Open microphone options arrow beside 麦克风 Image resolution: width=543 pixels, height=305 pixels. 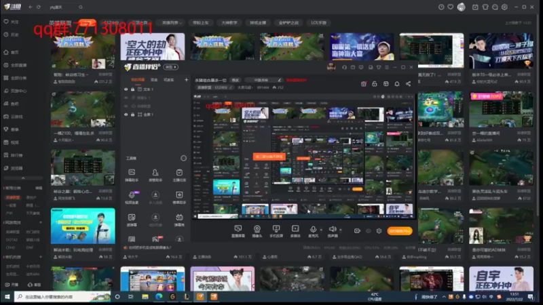pyautogui.click(x=321, y=230)
